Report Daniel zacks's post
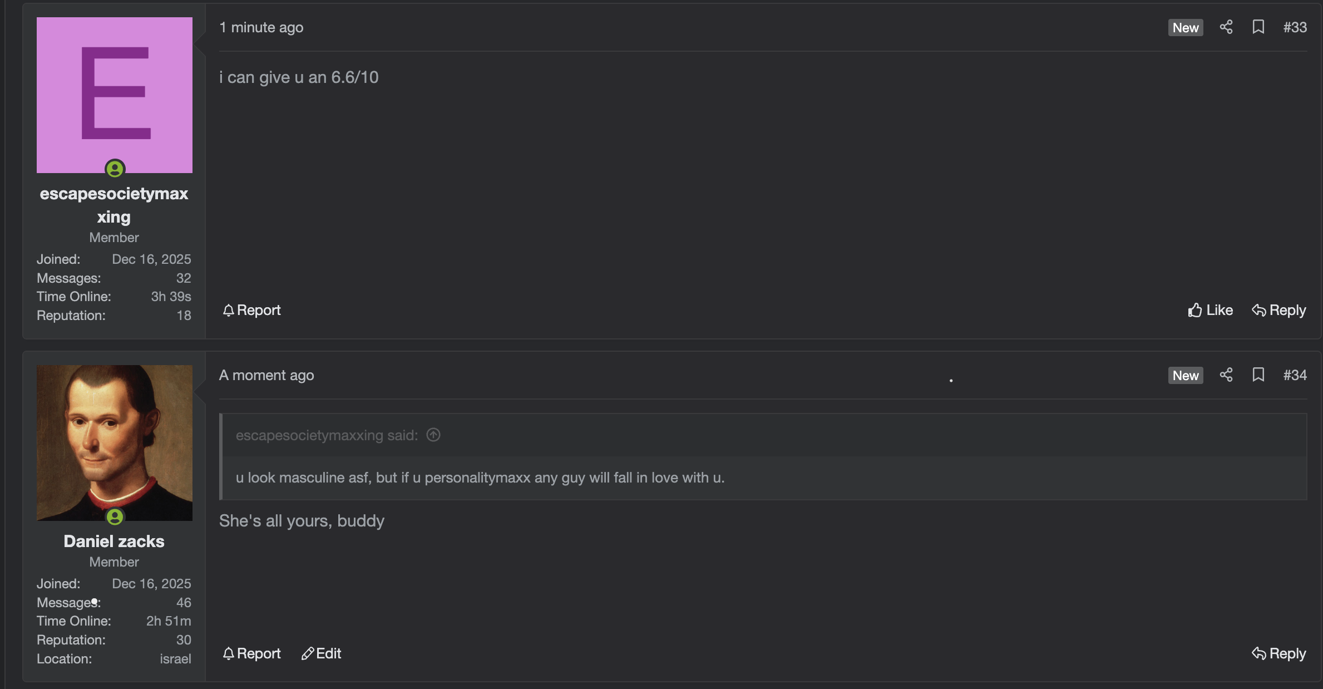This screenshot has height=689, width=1323. 252,653
